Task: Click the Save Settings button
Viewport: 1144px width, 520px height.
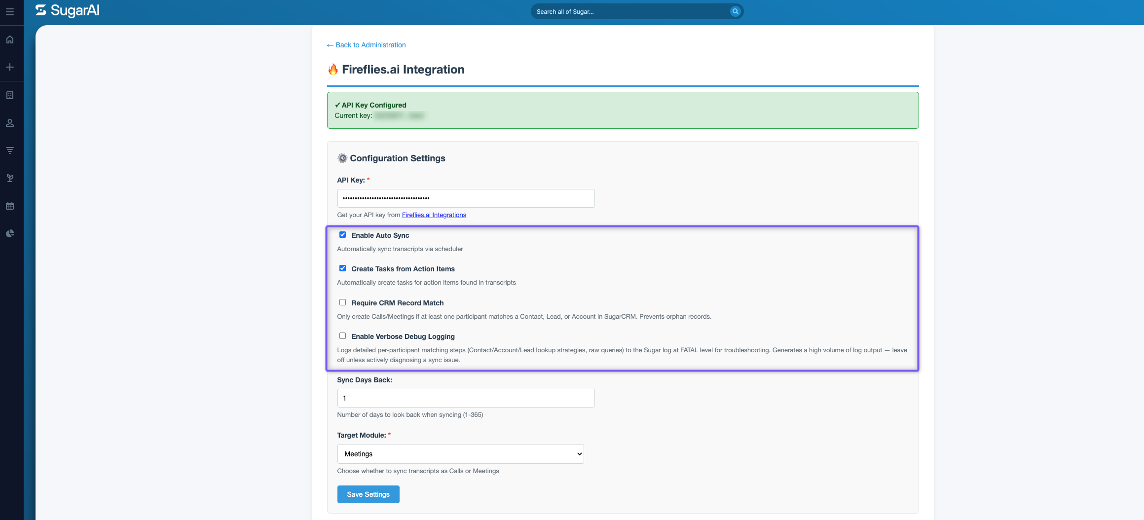Action: 368,494
